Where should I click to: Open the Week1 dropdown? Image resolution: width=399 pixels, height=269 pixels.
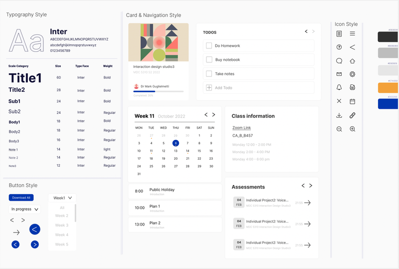(x=62, y=198)
